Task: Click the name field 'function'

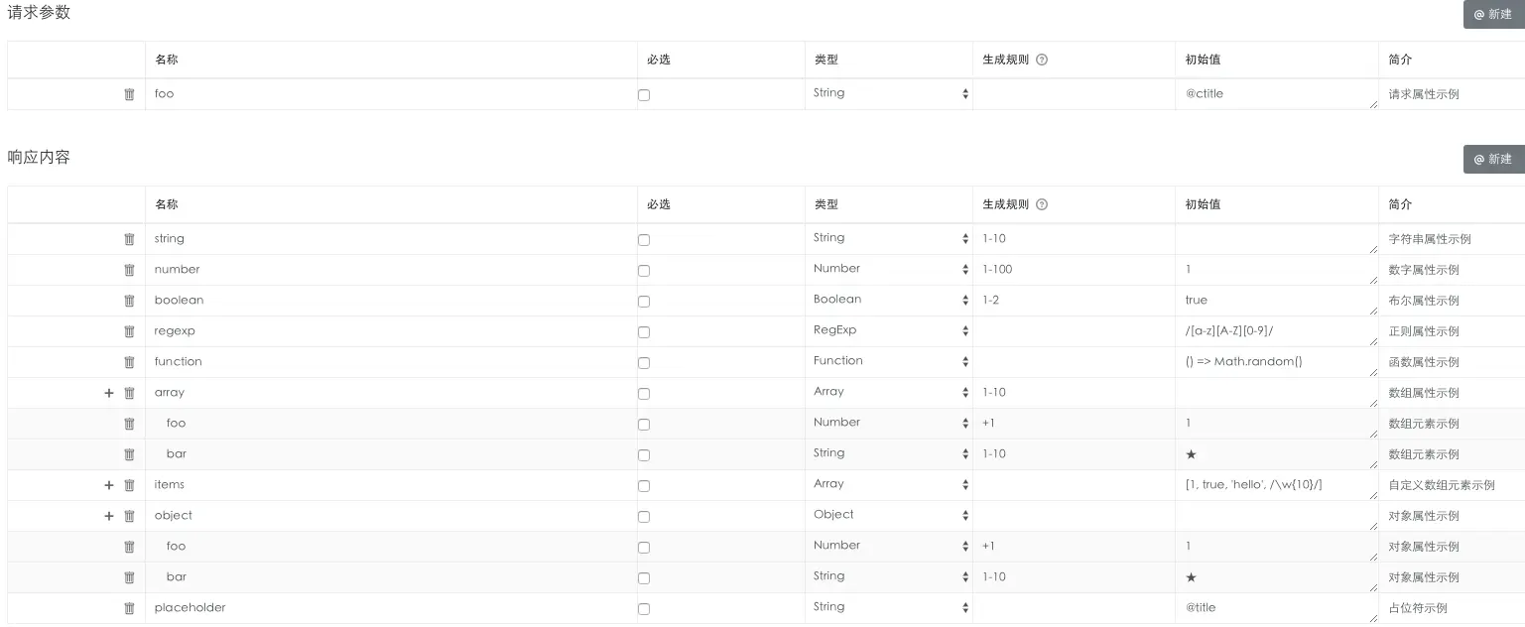Action: (391, 362)
